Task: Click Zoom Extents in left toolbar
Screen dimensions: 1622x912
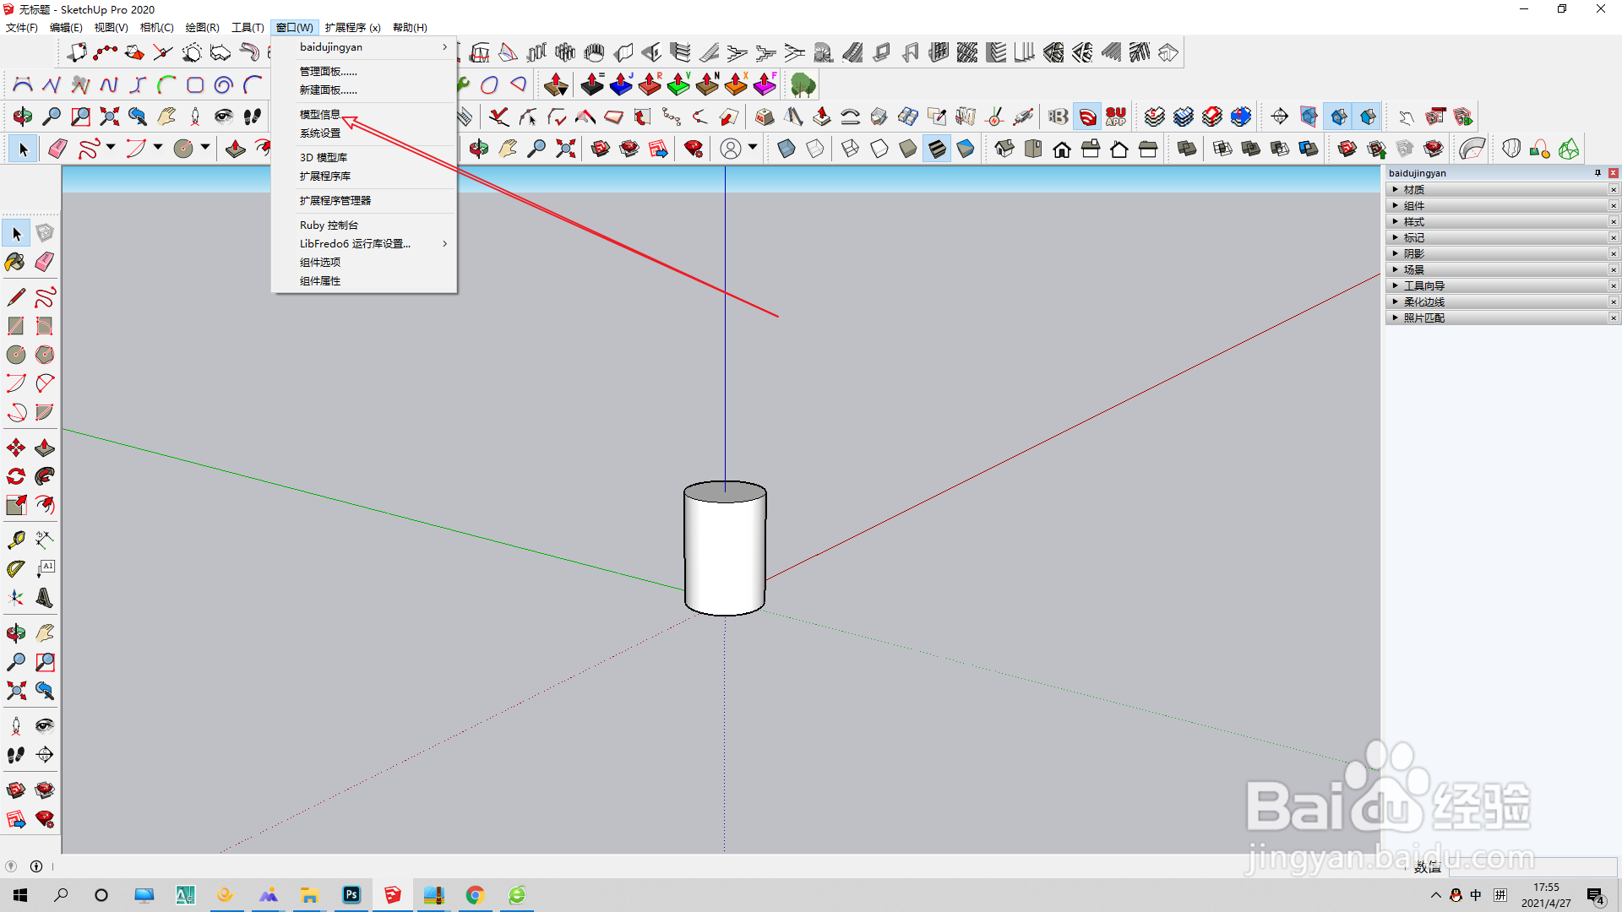Action: coord(15,691)
